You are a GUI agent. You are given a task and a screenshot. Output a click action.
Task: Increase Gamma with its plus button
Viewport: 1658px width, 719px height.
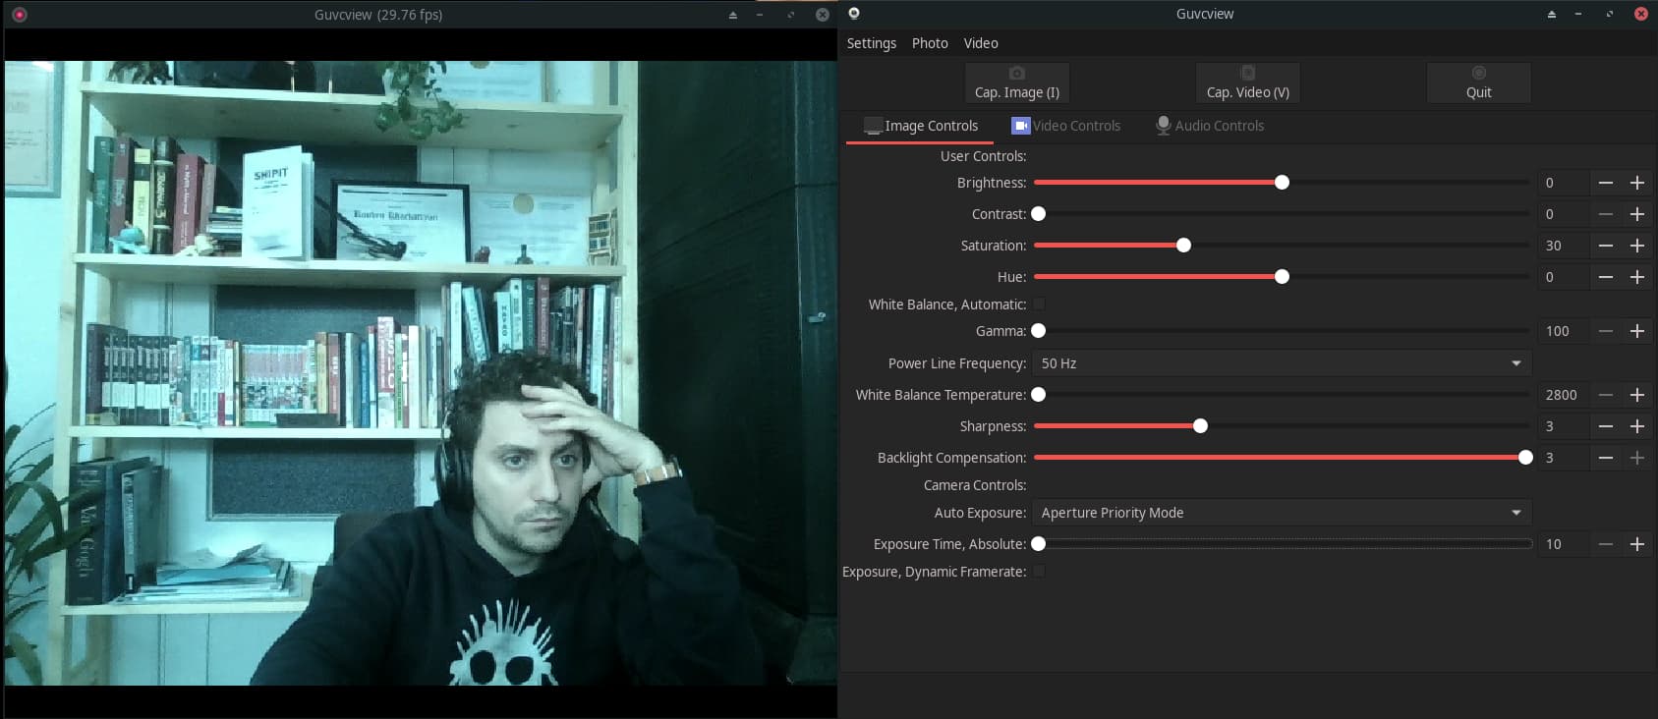point(1637,331)
